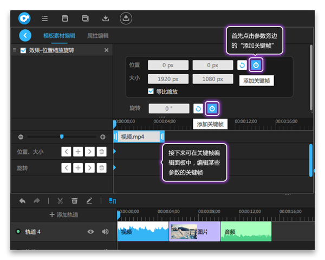
Task: Click the 位置 Y value field
Action: tap(213, 65)
